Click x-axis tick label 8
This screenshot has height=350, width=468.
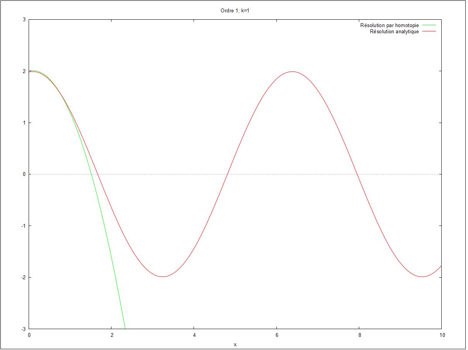coord(359,335)
